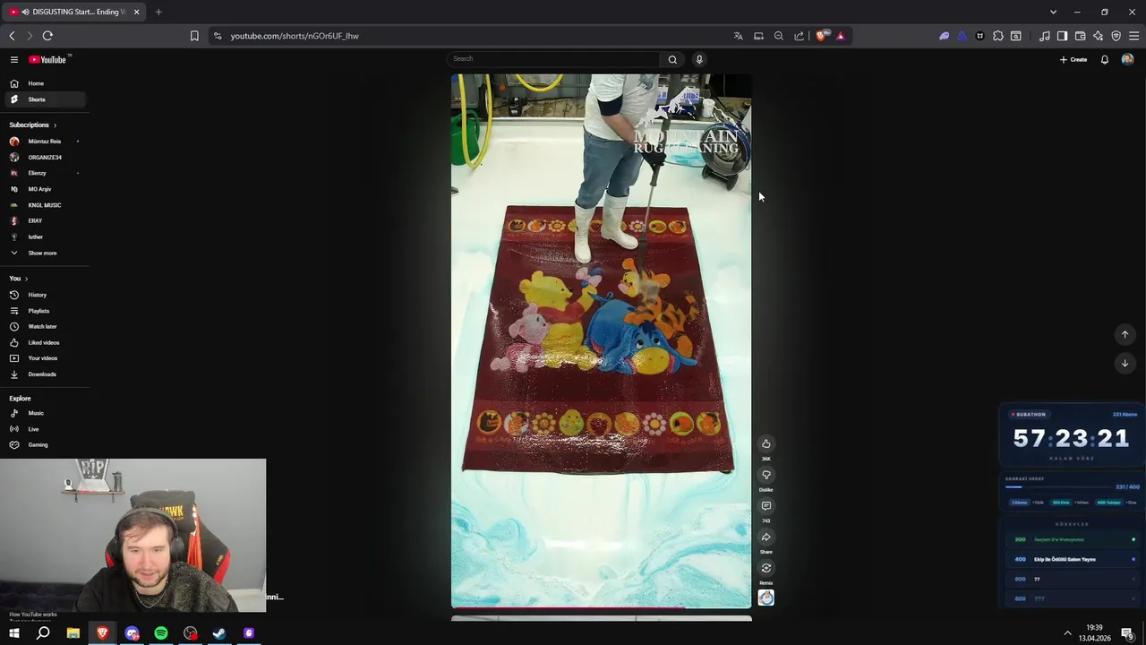Open Steam from the taskbar
The image size is (1146, 645).
(219, 633)
